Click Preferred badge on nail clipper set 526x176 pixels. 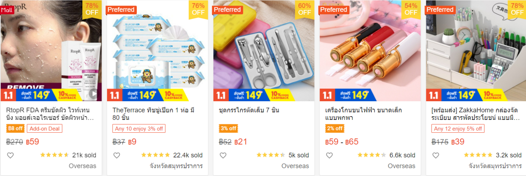click(x=227, y=10)
